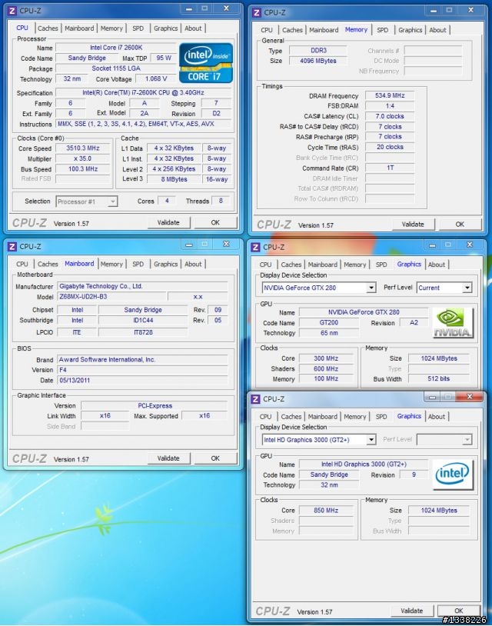492x626 pixels.
Task: Click the Instructions field listing MMX, SSE
Action: 143,124
